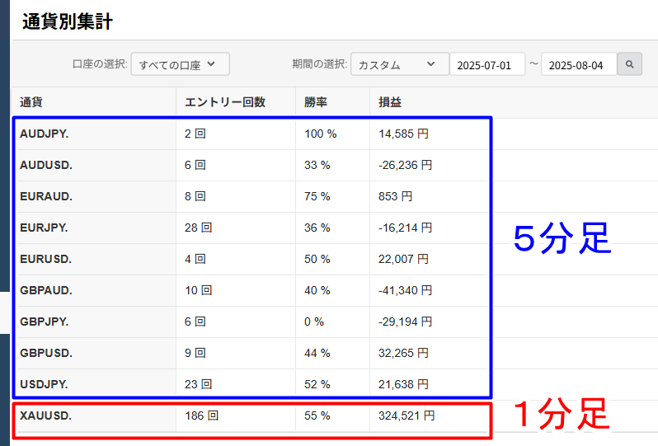Select the XAUUSD. row
Screen dimensions: 658x446
251,415
